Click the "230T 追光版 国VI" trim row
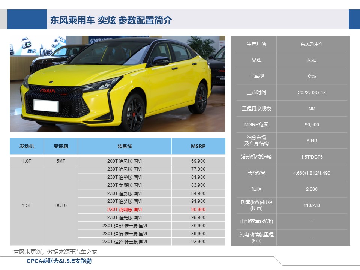The height and width of the screenshot is (270, 360). (124, 217)
